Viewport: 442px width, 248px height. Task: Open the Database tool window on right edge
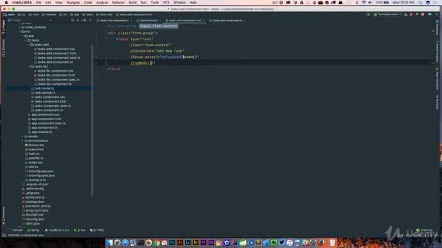437,28
